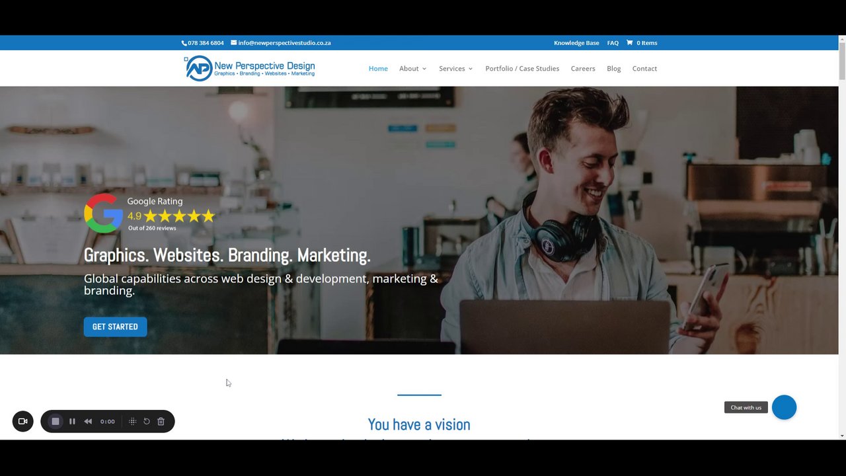This screenshot has width=846, height=476.
Task: Open the Blog page
Action: coord(614,68)
